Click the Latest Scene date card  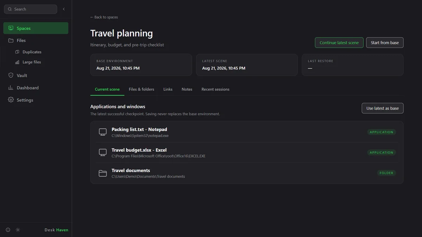point(247,65)
